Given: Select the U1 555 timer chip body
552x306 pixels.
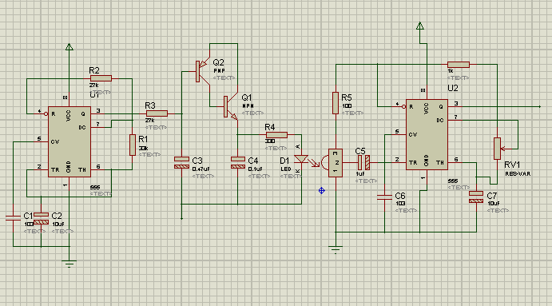Looking at the screenshot, I should 69,141.
